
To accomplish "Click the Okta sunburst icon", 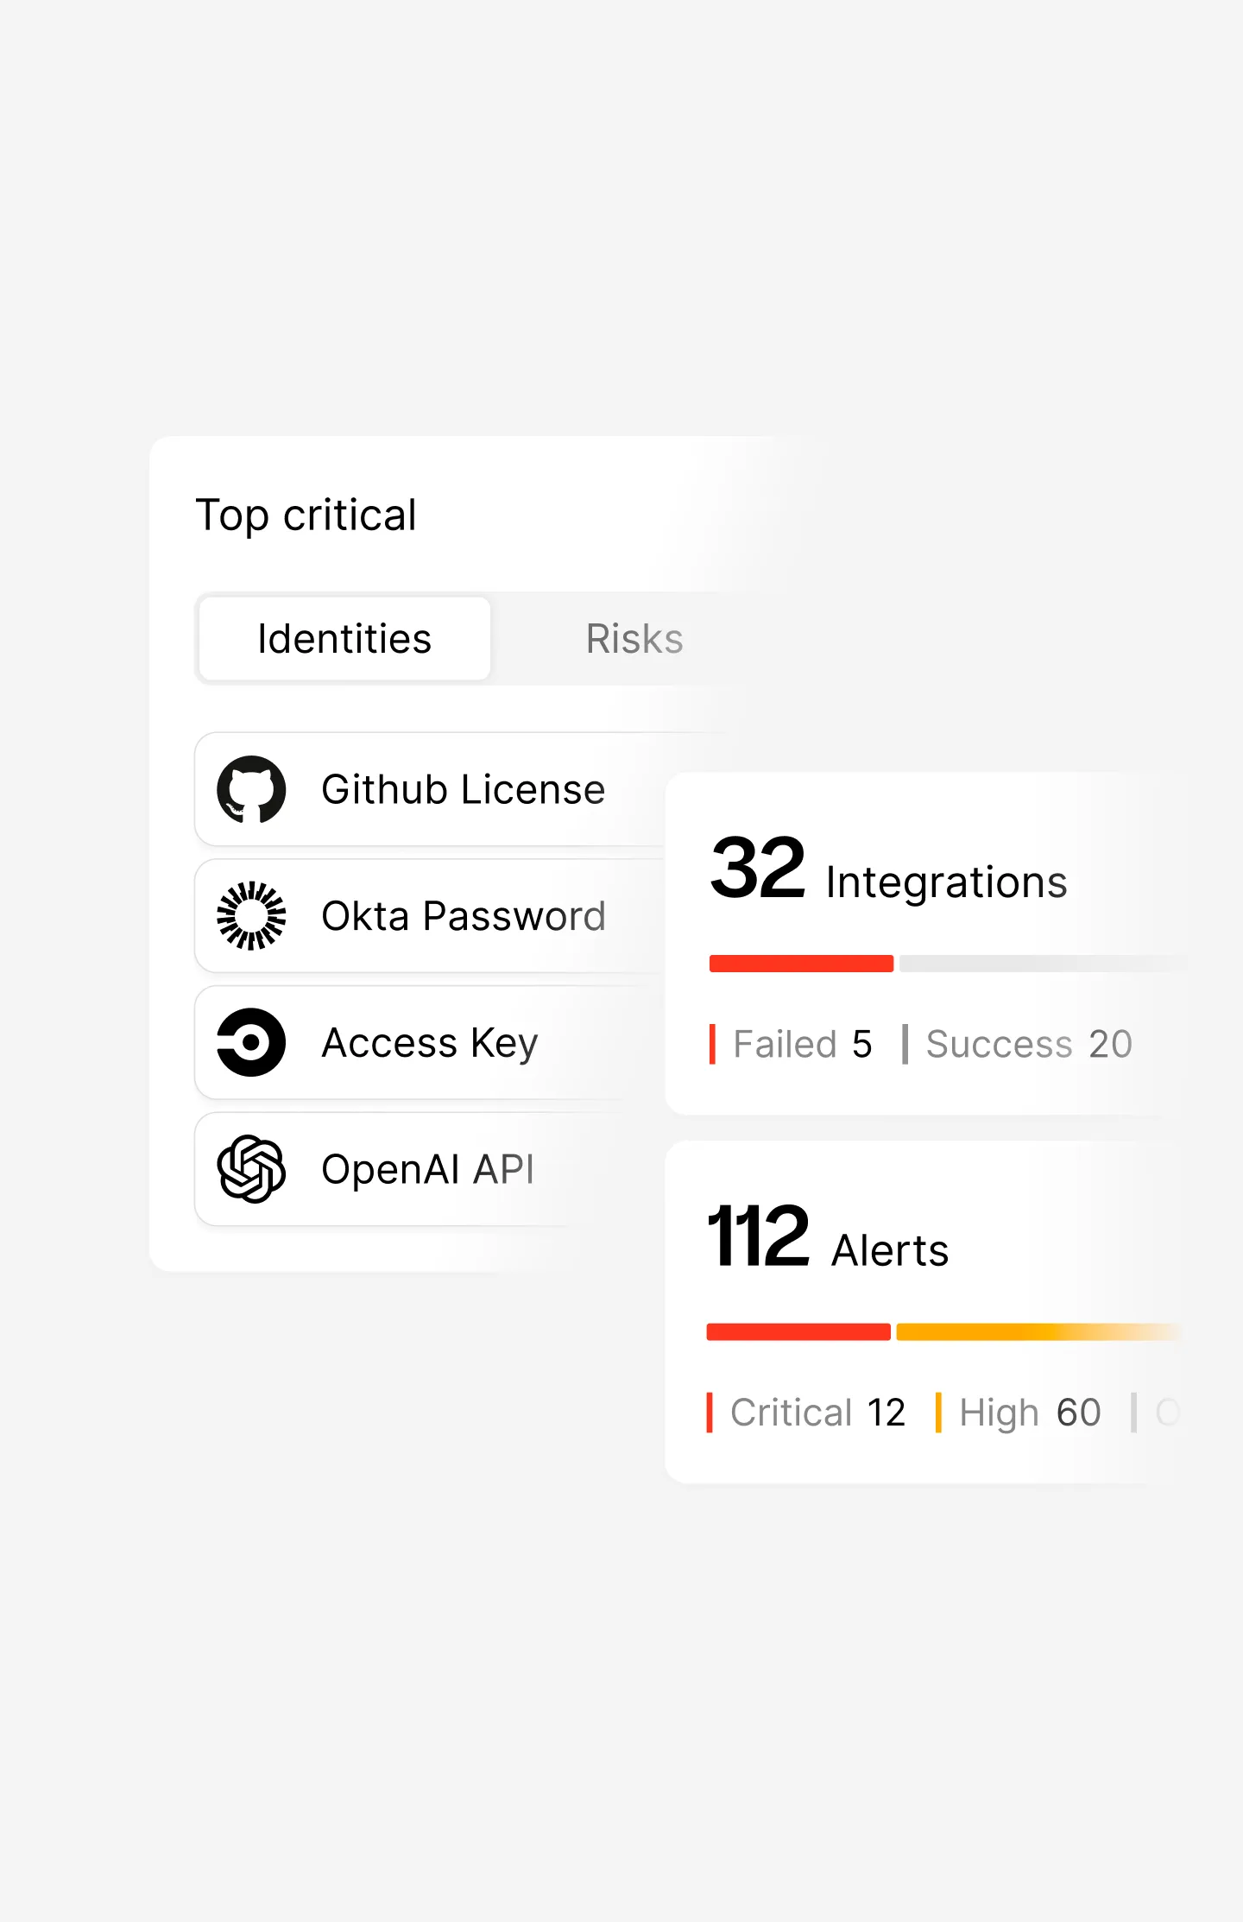I will (x=251, y=915).
